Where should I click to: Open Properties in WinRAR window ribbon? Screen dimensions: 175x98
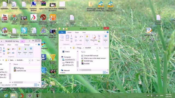(94, 38)
